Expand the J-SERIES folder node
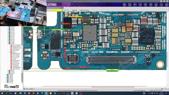 [x=6, y=82]
